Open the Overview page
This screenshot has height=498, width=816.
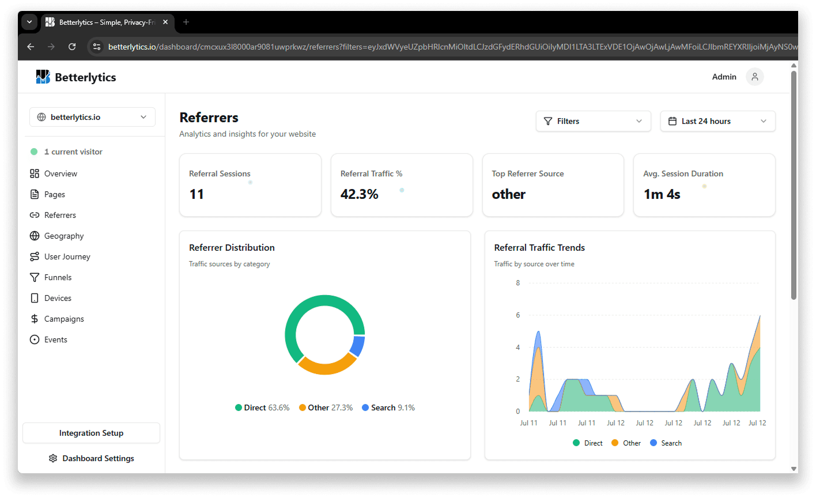coord(61,173)
